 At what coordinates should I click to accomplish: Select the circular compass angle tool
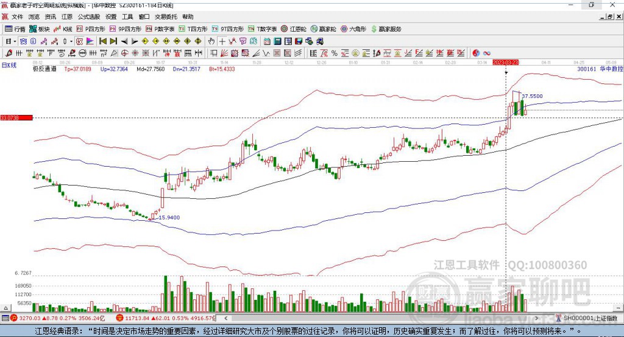[x=124, y=54]
